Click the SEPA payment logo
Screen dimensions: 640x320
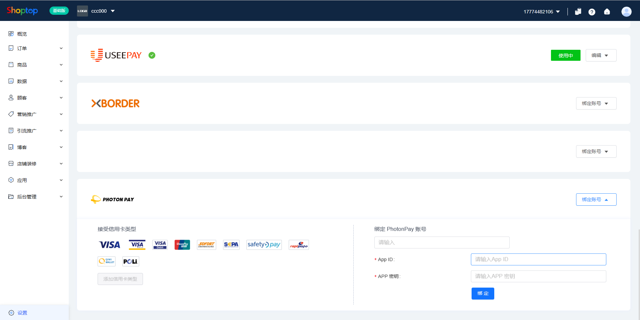tap(231, 245)
